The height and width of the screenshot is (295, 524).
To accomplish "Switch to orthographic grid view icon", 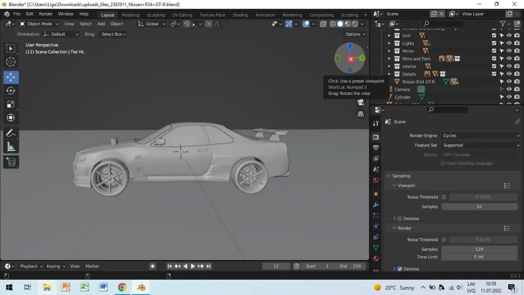I will (361, 114).
